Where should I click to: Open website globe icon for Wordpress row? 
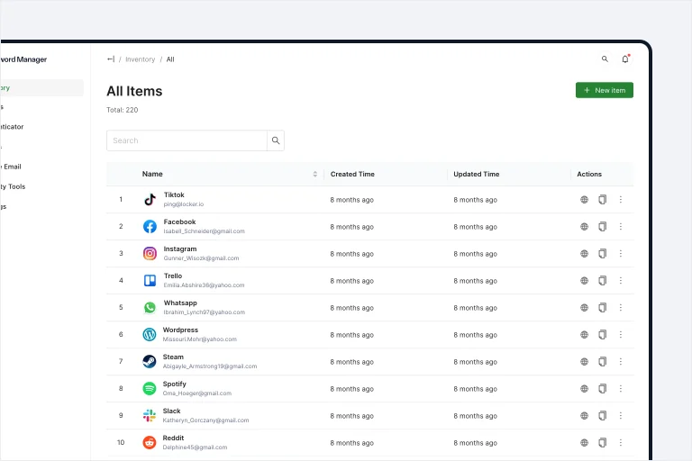[x=584, y=334]
